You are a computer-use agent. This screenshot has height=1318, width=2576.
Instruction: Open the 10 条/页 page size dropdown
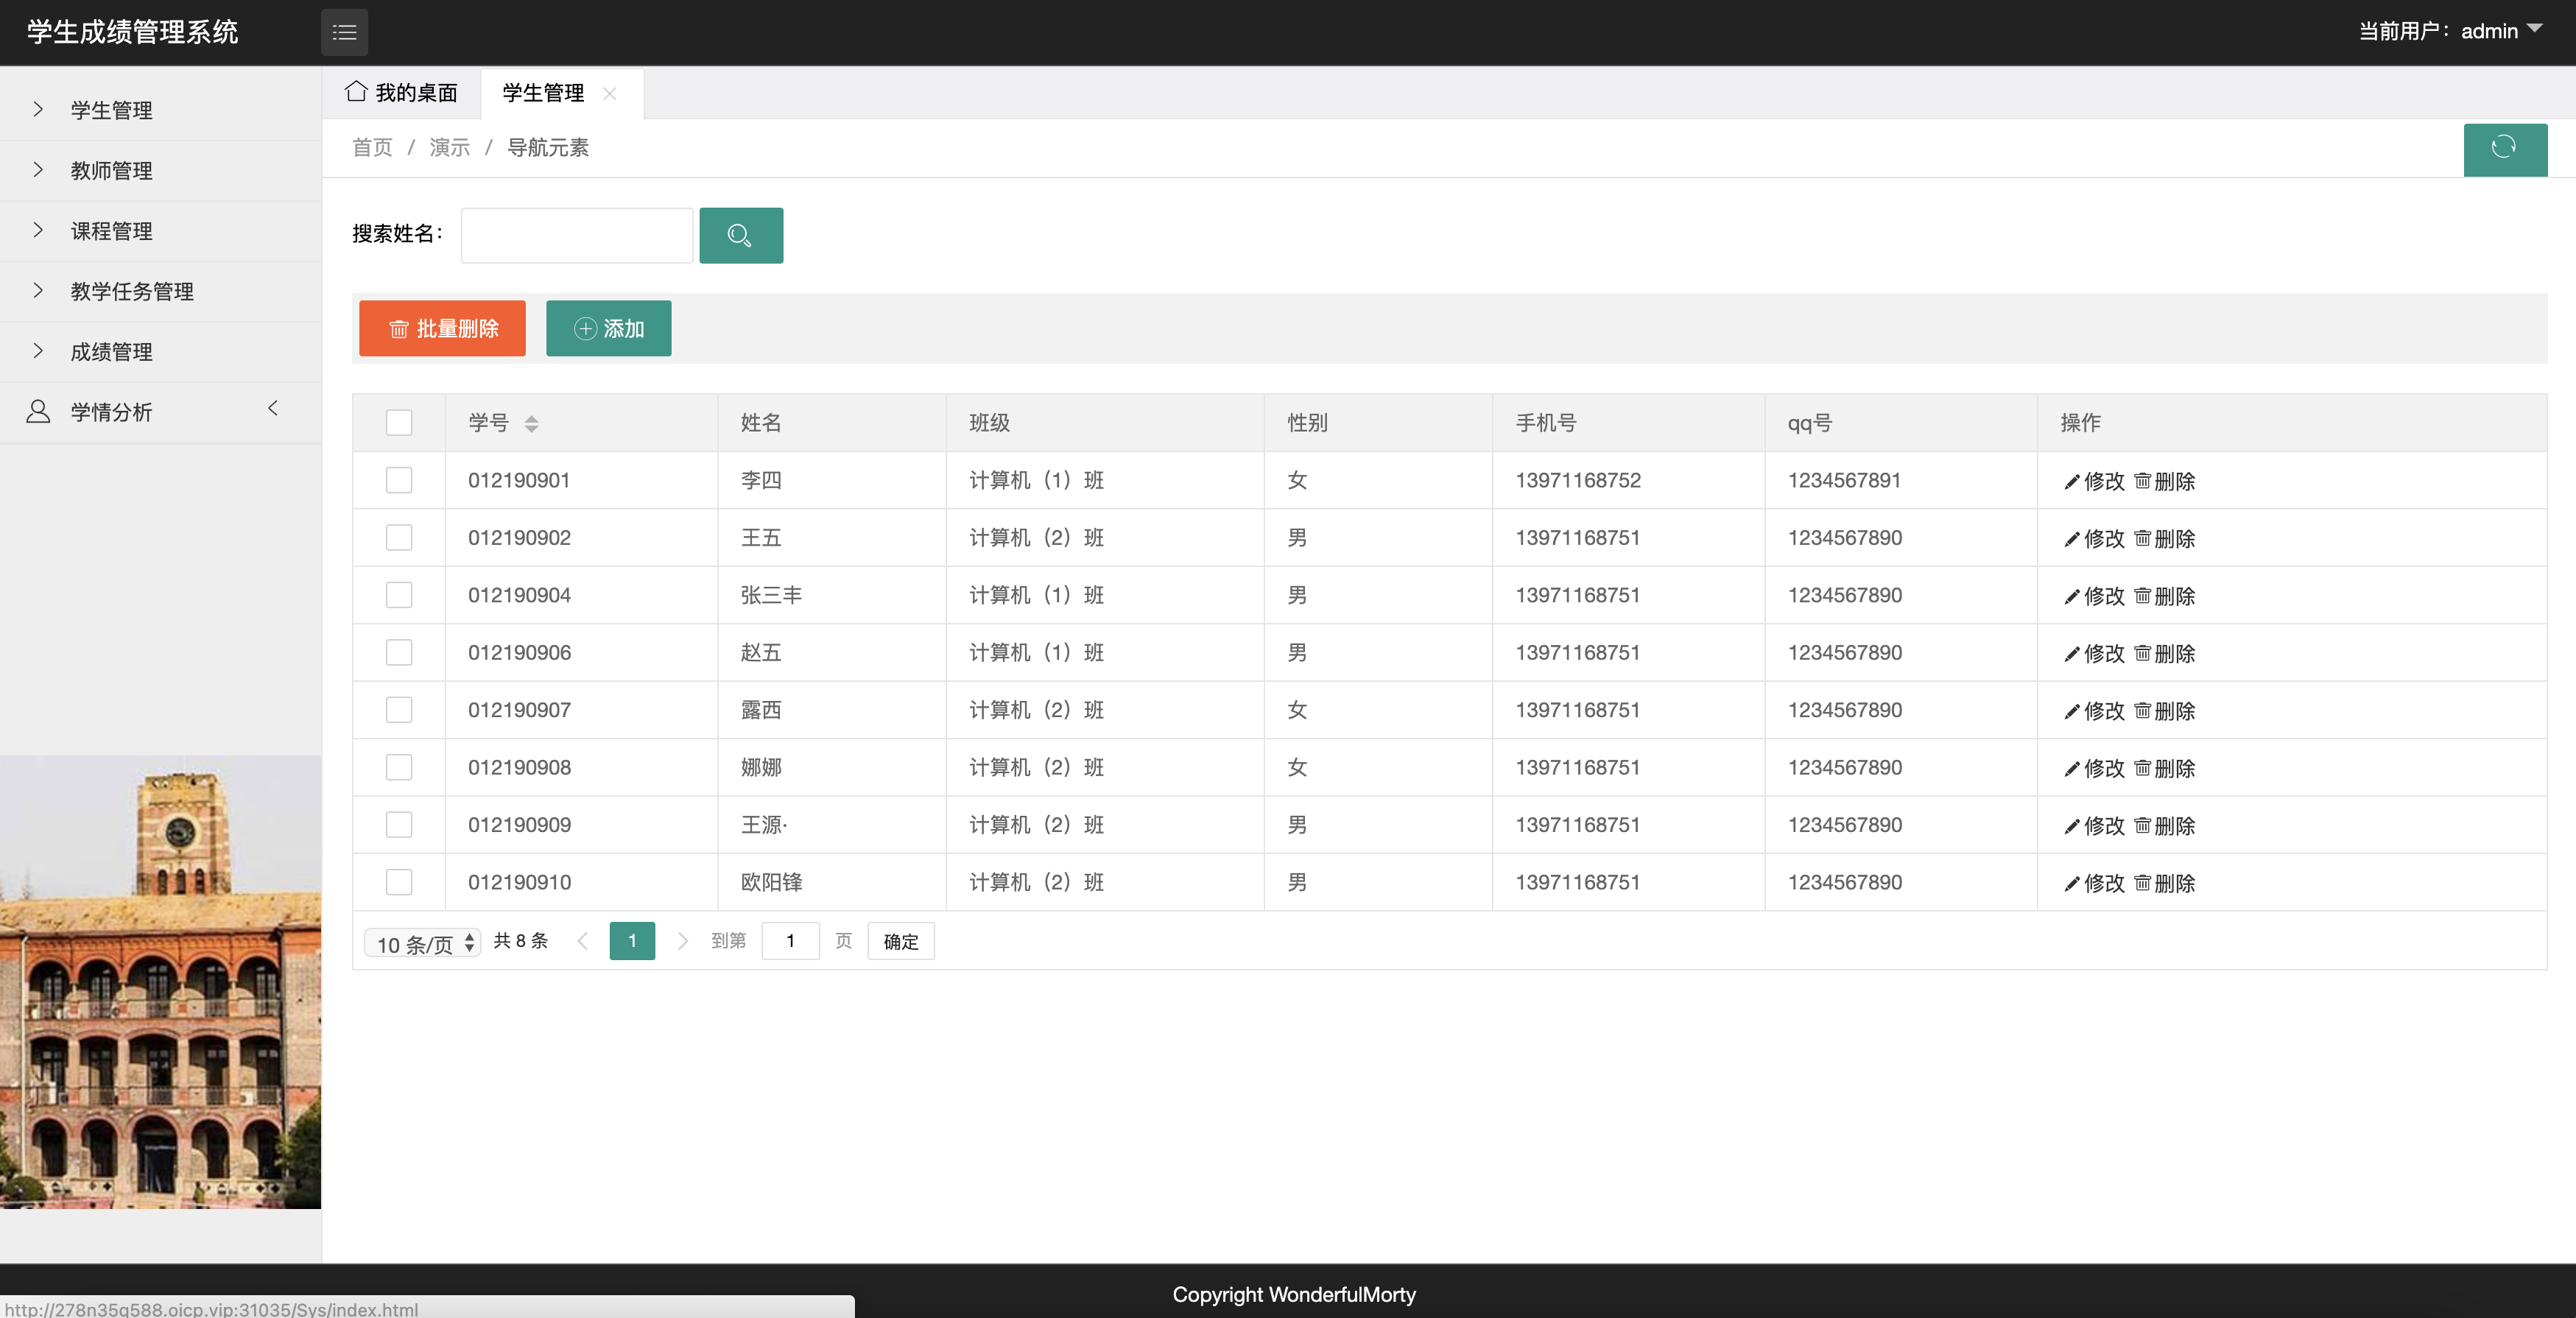(x=423, y=943)
